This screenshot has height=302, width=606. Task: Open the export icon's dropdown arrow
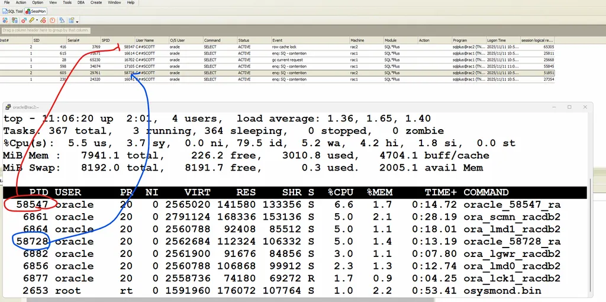click(x=78, y=22)
